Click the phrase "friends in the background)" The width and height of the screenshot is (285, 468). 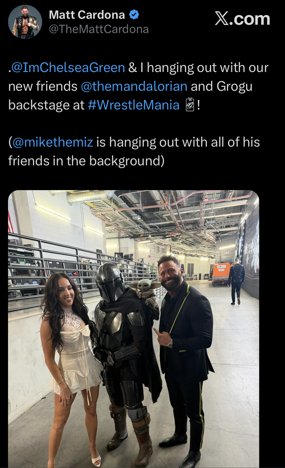[86, 161]
